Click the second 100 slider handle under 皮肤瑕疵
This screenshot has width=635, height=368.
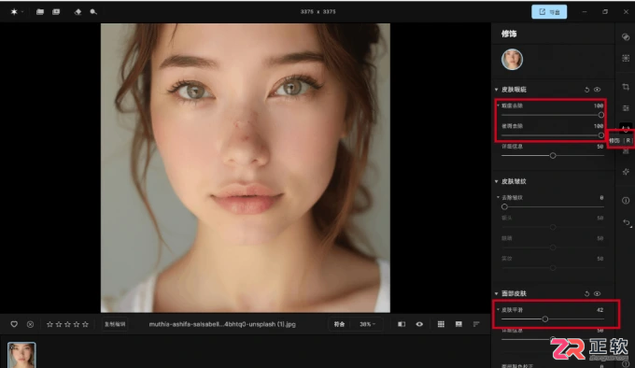[601, 135]
